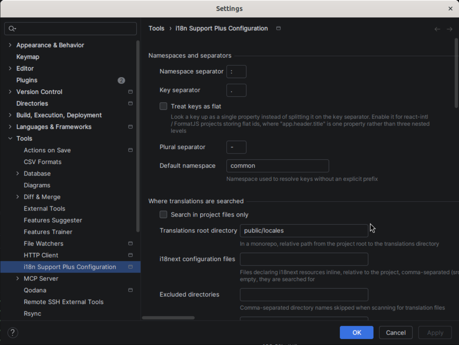Open Actions on Save settings
Screen dimensions: 459x345
47,150
